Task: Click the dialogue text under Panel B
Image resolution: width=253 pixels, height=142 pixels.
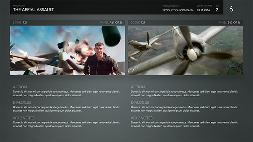Action: point(184,109)
